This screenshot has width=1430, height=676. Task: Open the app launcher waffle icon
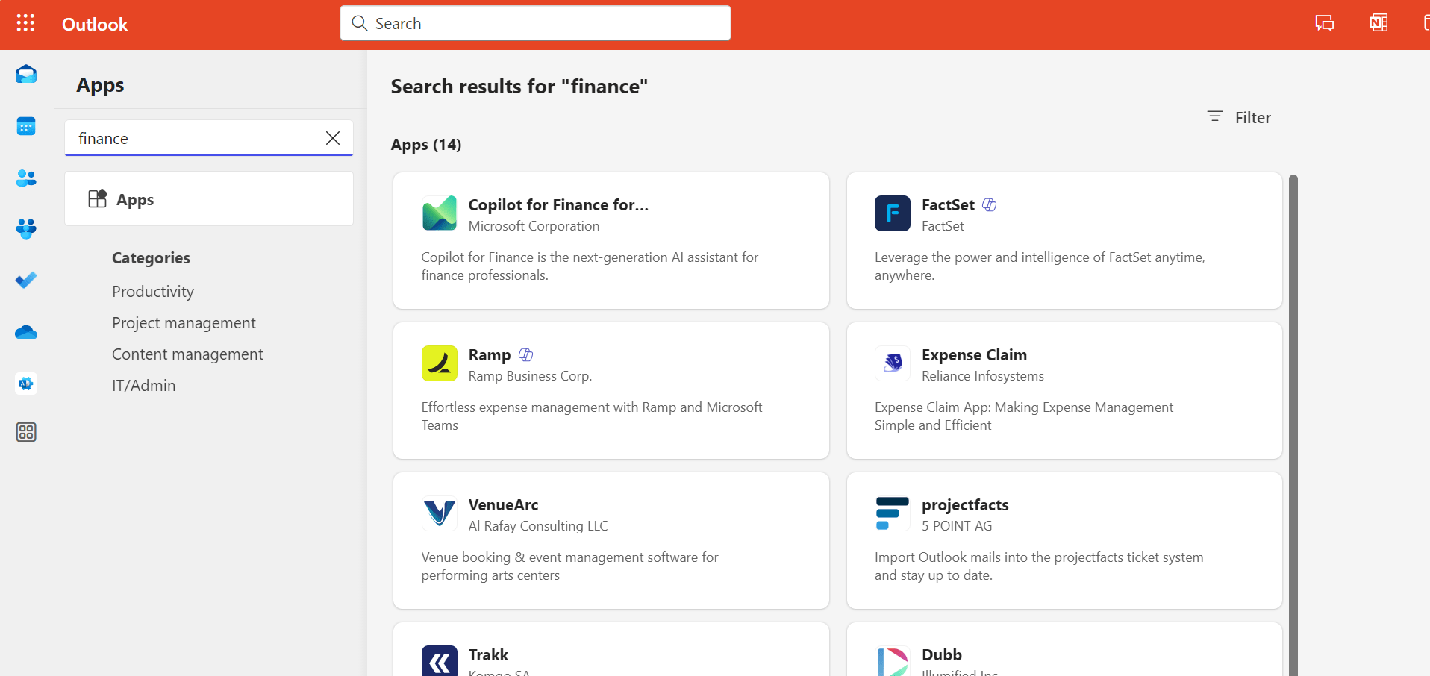[25, 23]
